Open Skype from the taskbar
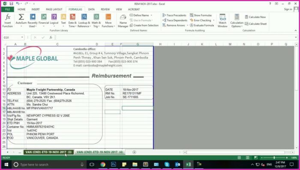300x170 pixels. (x=167, y=164)
